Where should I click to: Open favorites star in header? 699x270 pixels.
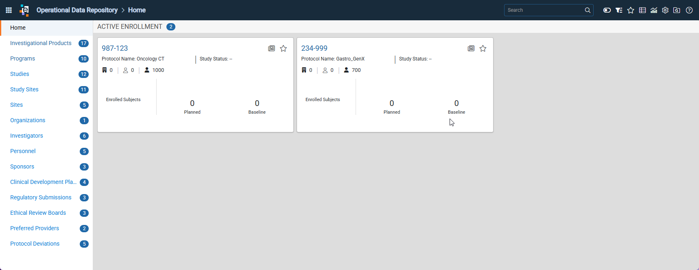pyautogui.click(x=631, y=10)
